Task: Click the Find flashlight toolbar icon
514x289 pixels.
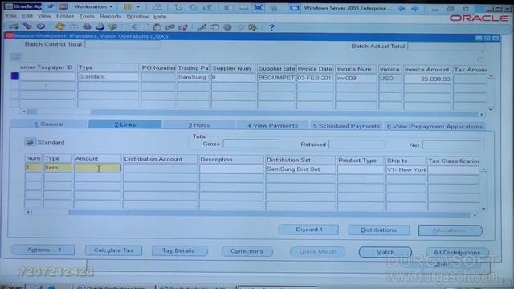Action: pos(28,26)
